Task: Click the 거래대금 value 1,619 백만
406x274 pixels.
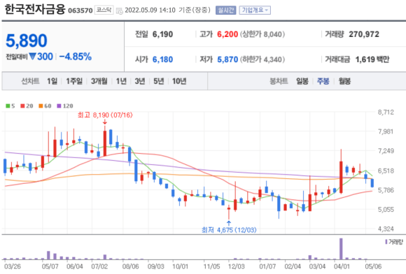Action: click(x=372, y=59)
